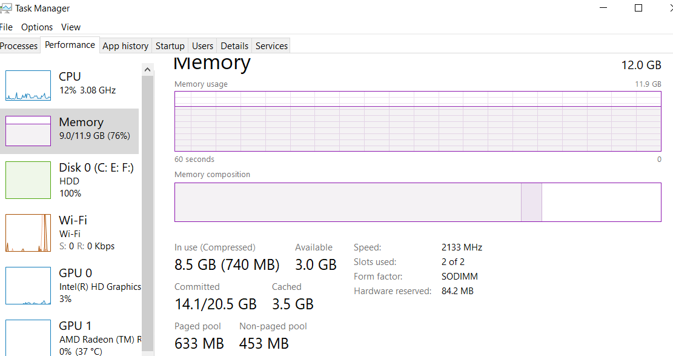Open the Disk 0 performance thumbnail
This screenshot has height=356, width=673.
click(x=28, y=180)
